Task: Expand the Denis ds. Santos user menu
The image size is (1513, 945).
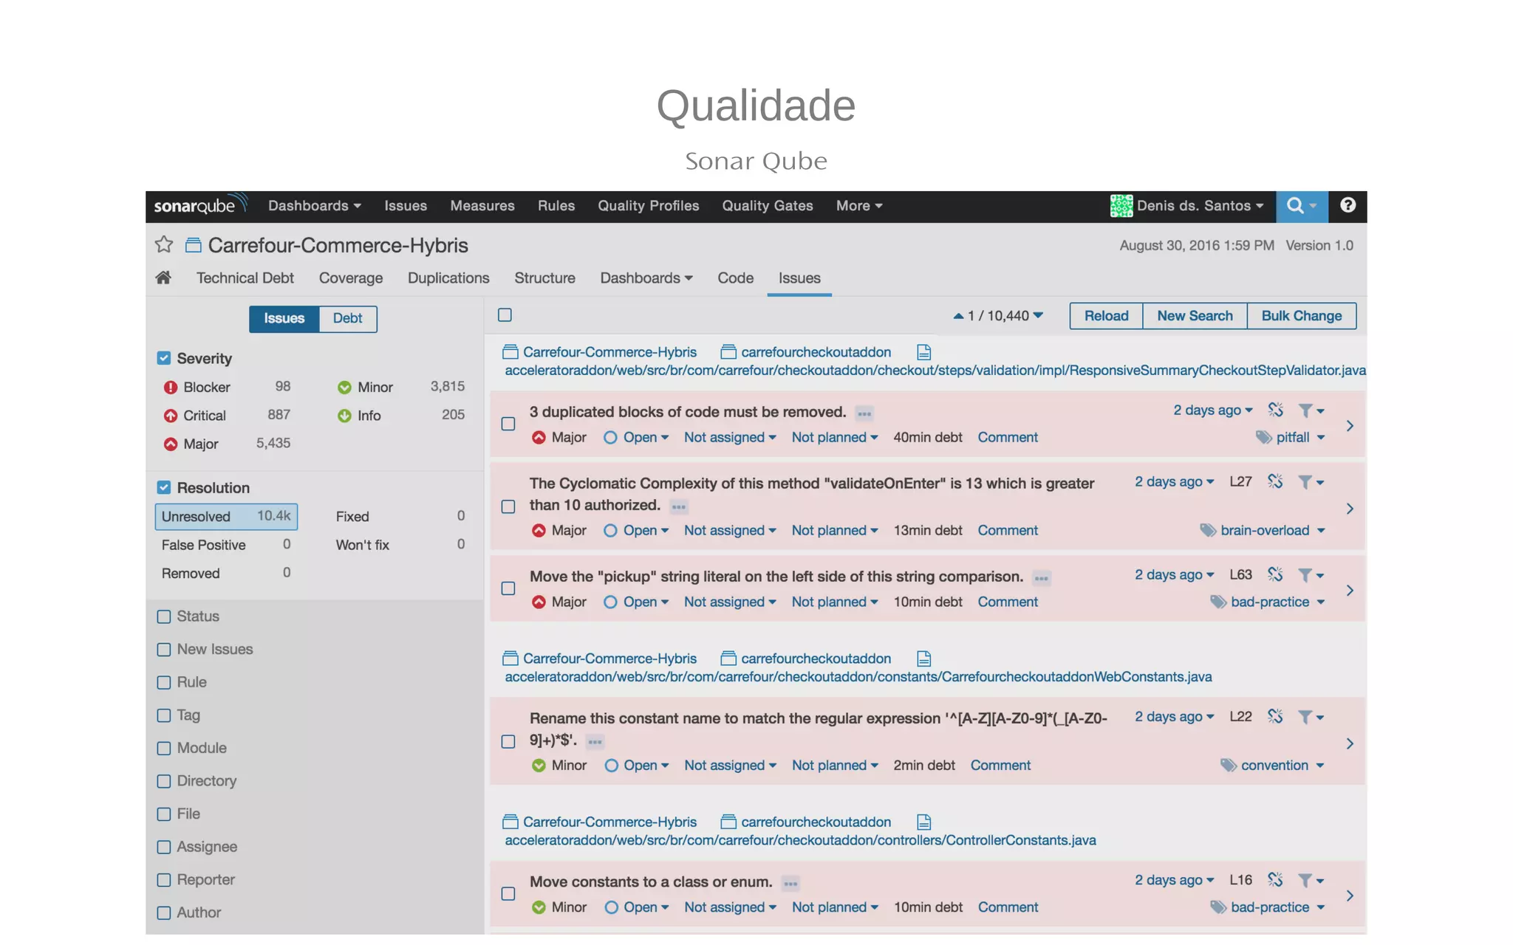Action: pyautogui.click(x=1200, y=205)
